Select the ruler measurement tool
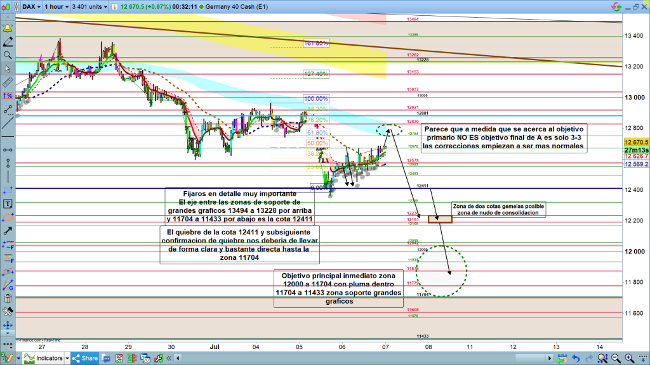 [x=8, y=82]
